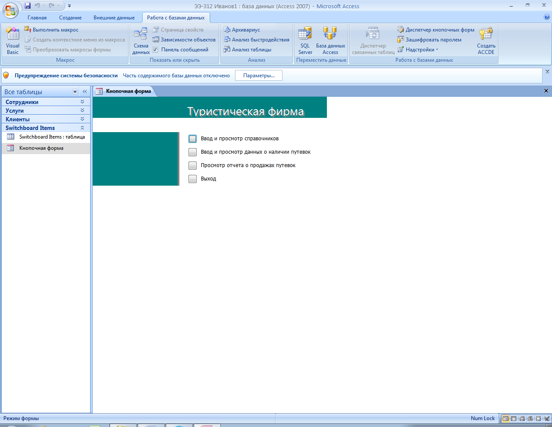Open the Customize Quick Access Toolbar dropdown

pyautogui.click(x=69, y=6)
